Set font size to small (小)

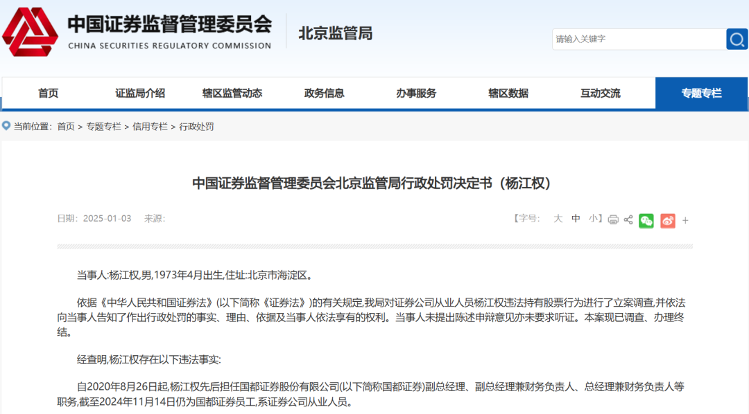594,219
